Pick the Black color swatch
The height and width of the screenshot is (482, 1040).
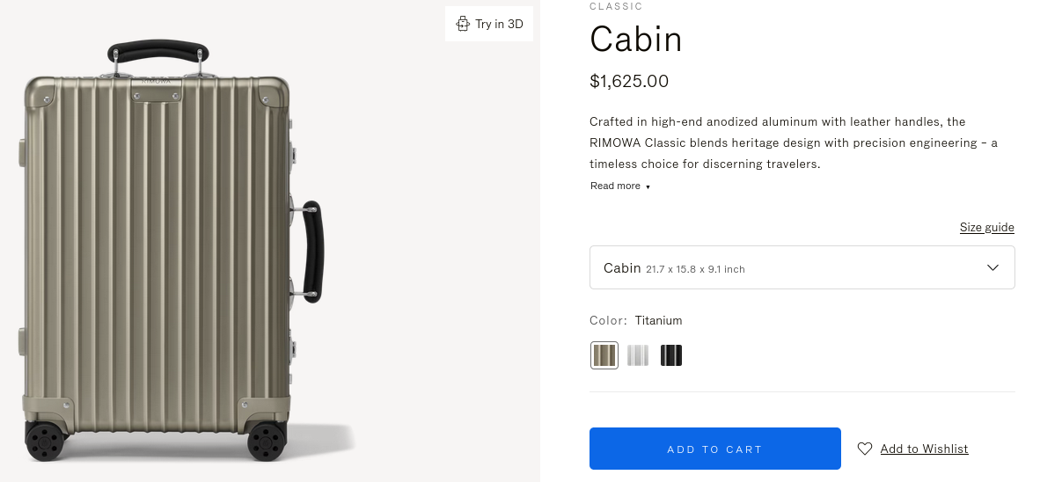coord(671,355)
